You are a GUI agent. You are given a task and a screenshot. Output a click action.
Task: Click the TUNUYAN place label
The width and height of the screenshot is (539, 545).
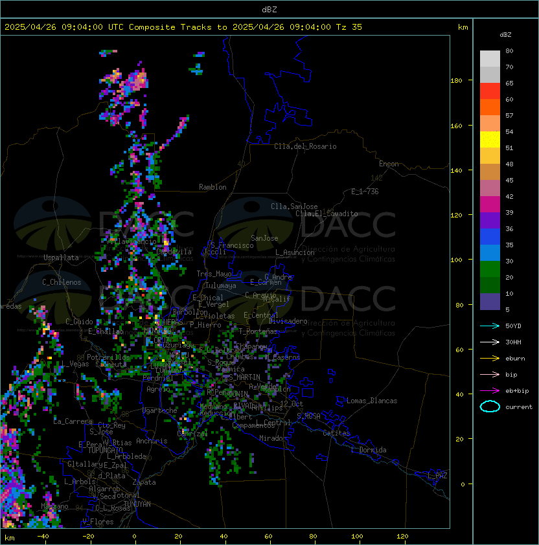click(137, 504)
